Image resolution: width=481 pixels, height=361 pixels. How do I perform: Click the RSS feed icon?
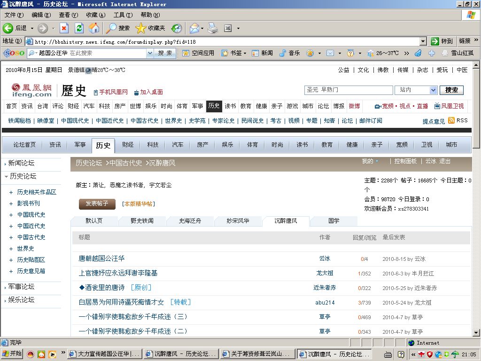point(451,120)
